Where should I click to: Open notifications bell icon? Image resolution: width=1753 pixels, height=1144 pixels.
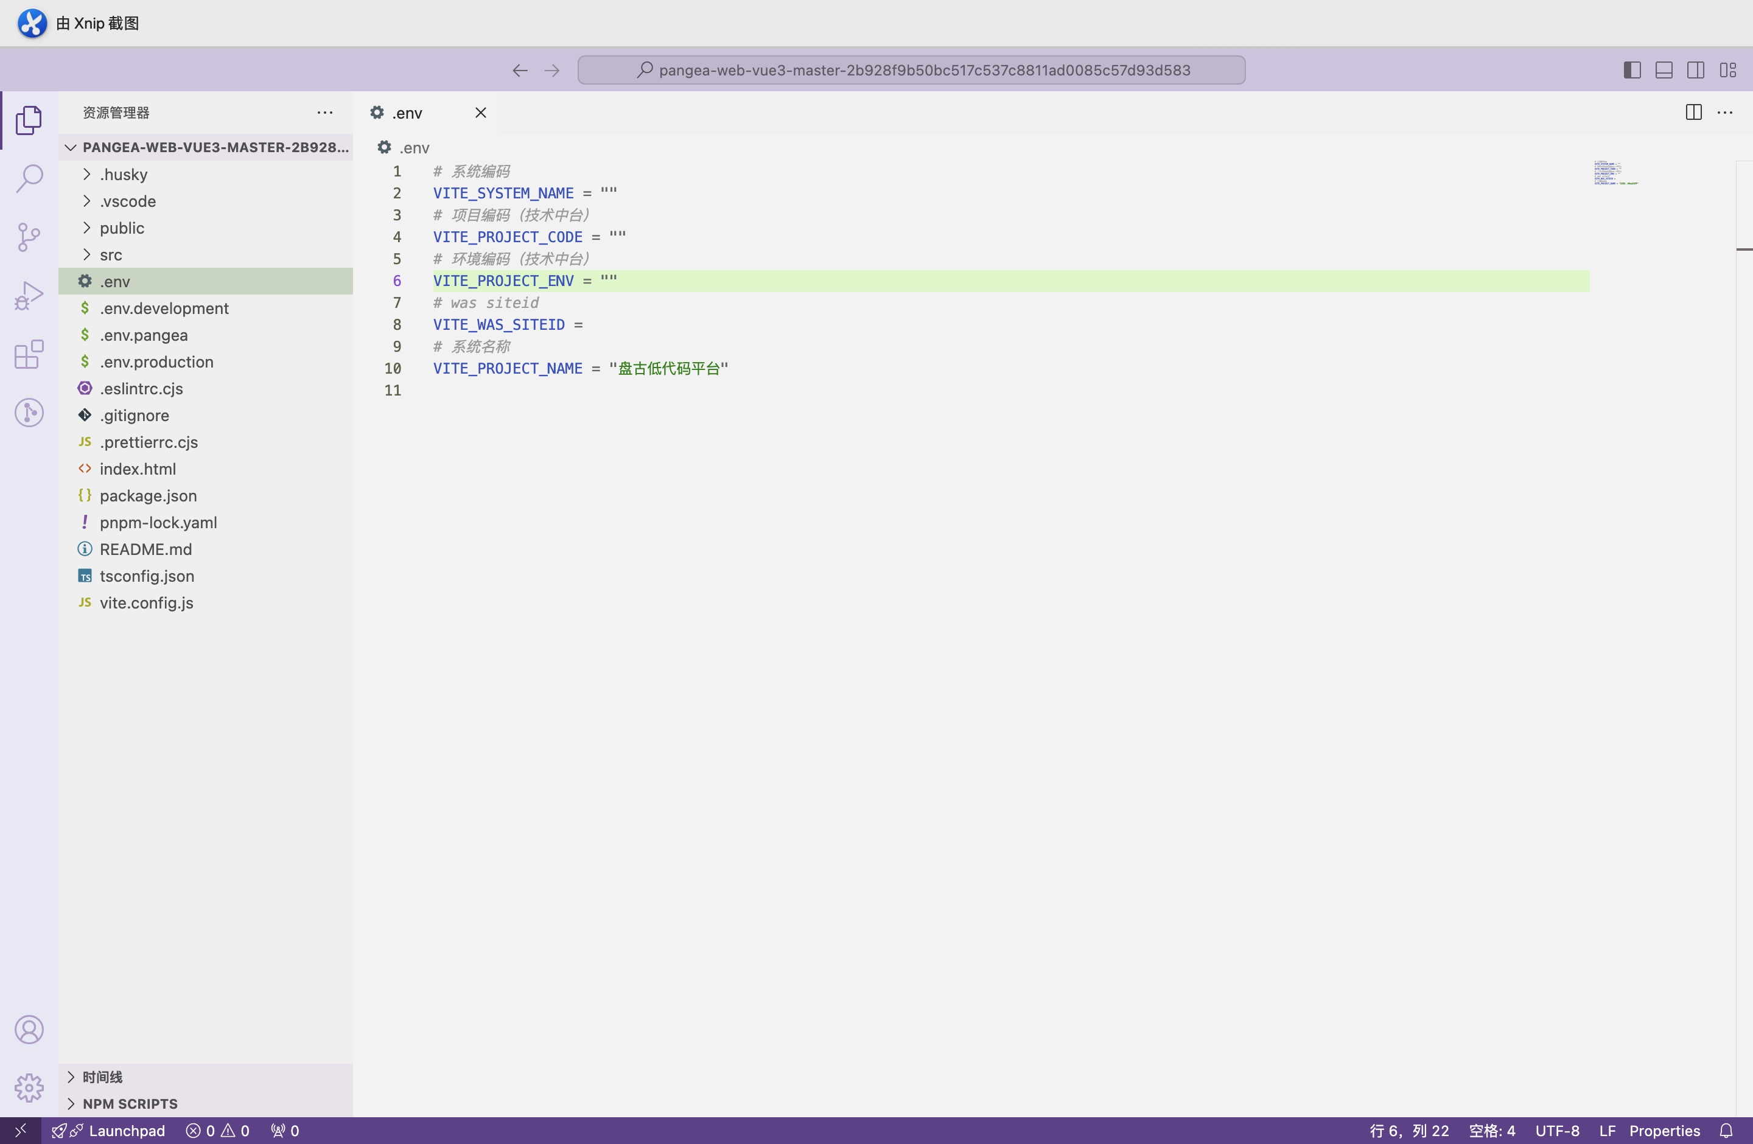point(1726,1131)
